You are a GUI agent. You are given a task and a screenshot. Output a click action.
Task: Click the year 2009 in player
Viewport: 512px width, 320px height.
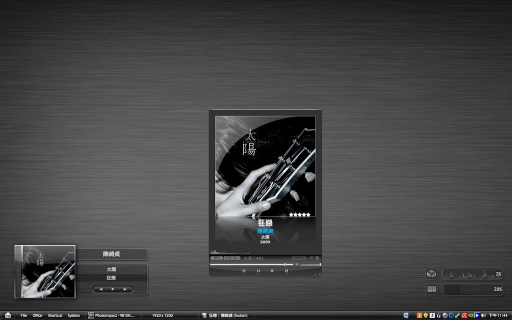click(265, 242)
